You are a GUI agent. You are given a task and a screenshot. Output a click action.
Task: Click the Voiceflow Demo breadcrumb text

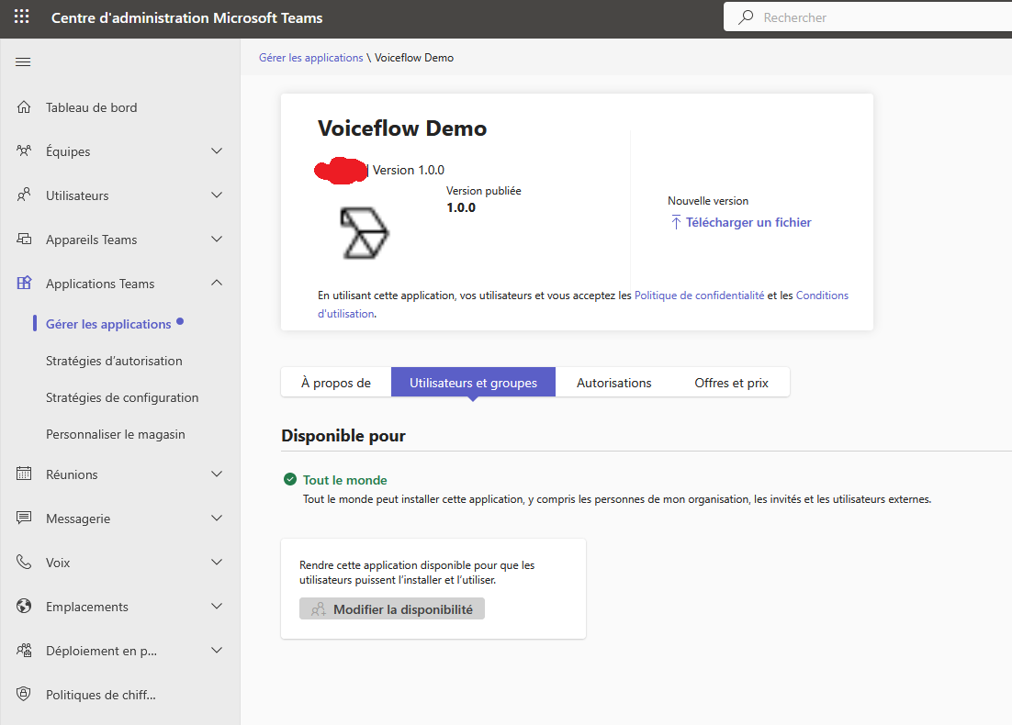[x=414, y=58]
